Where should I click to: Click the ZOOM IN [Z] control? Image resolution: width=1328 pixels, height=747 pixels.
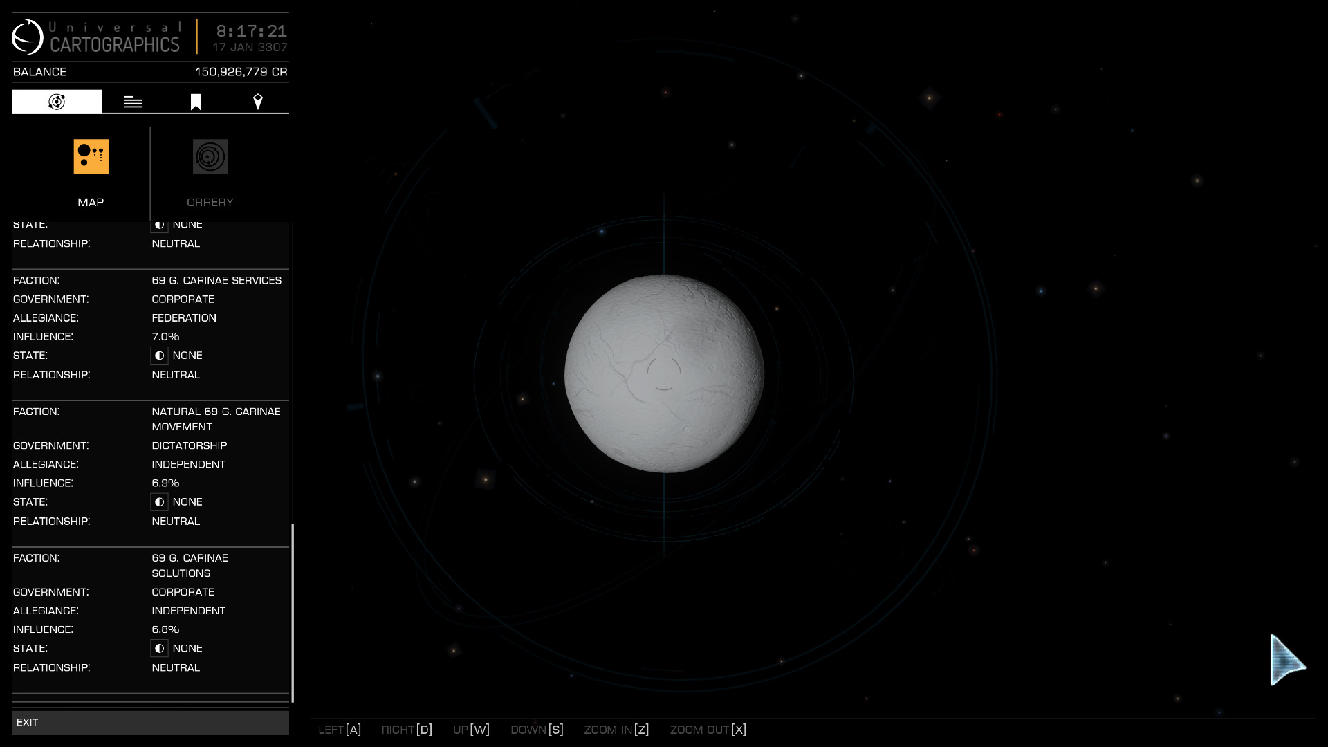pos(616,730)
